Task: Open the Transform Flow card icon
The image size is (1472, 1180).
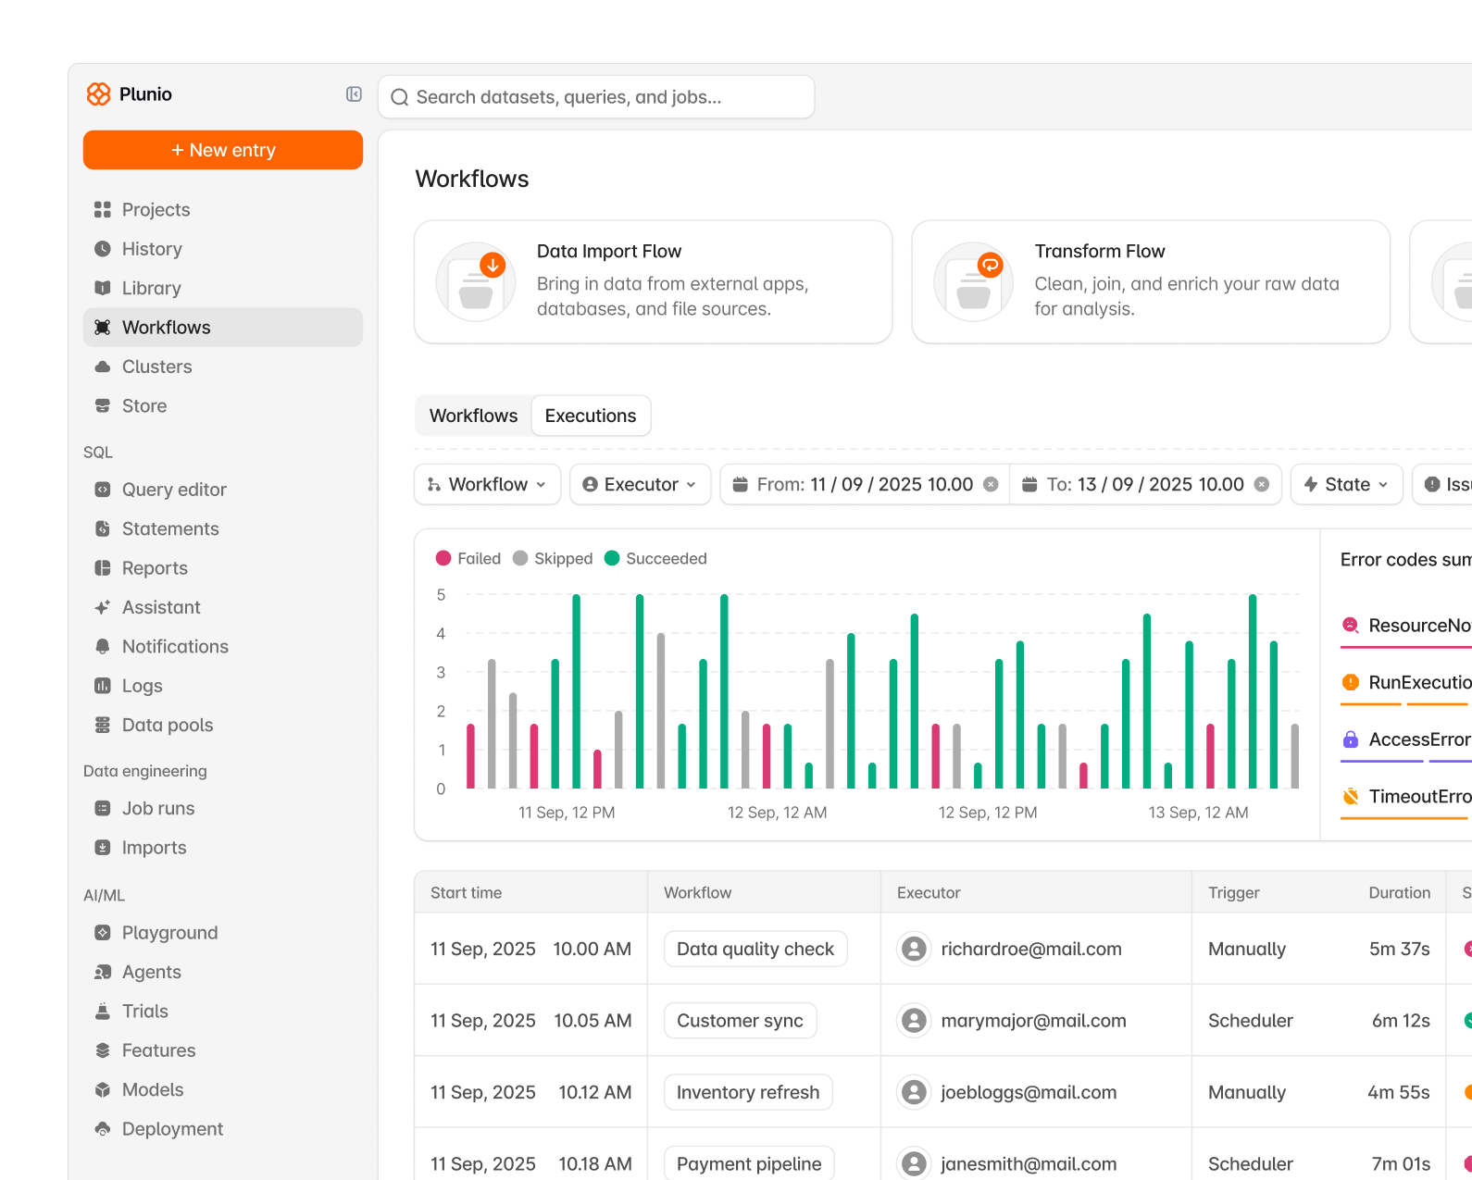Action: pyautogui.click(x=973, y=281)
